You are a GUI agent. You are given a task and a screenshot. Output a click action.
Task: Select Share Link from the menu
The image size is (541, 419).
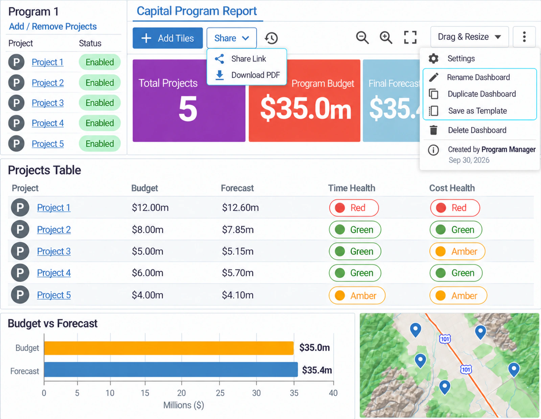tap(247, 59)
